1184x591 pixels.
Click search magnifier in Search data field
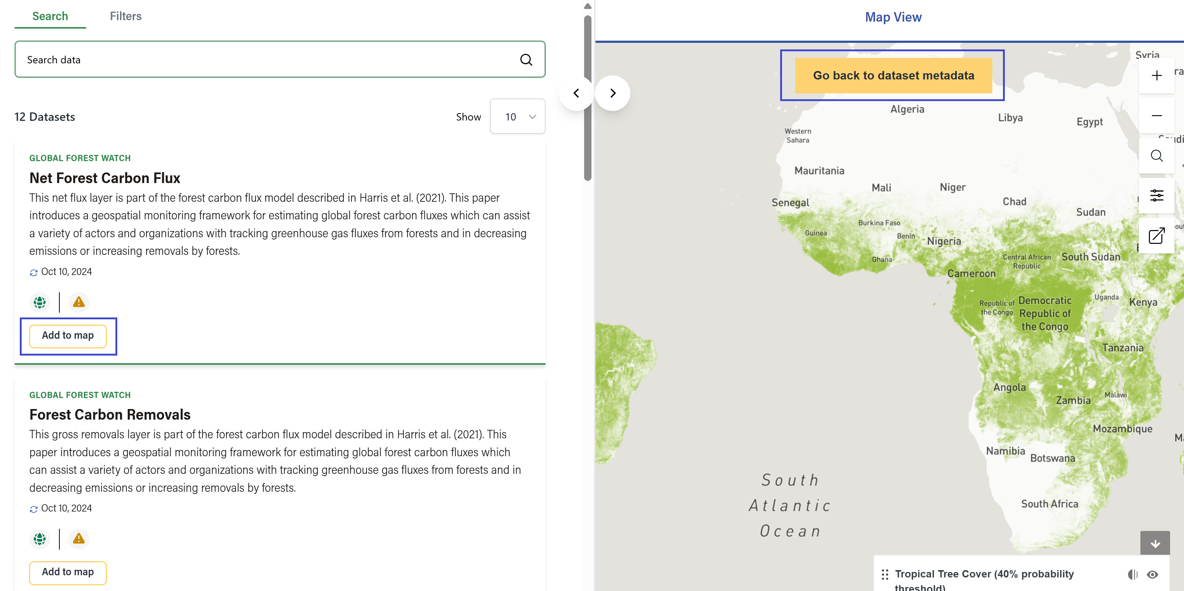pos(526,60)
